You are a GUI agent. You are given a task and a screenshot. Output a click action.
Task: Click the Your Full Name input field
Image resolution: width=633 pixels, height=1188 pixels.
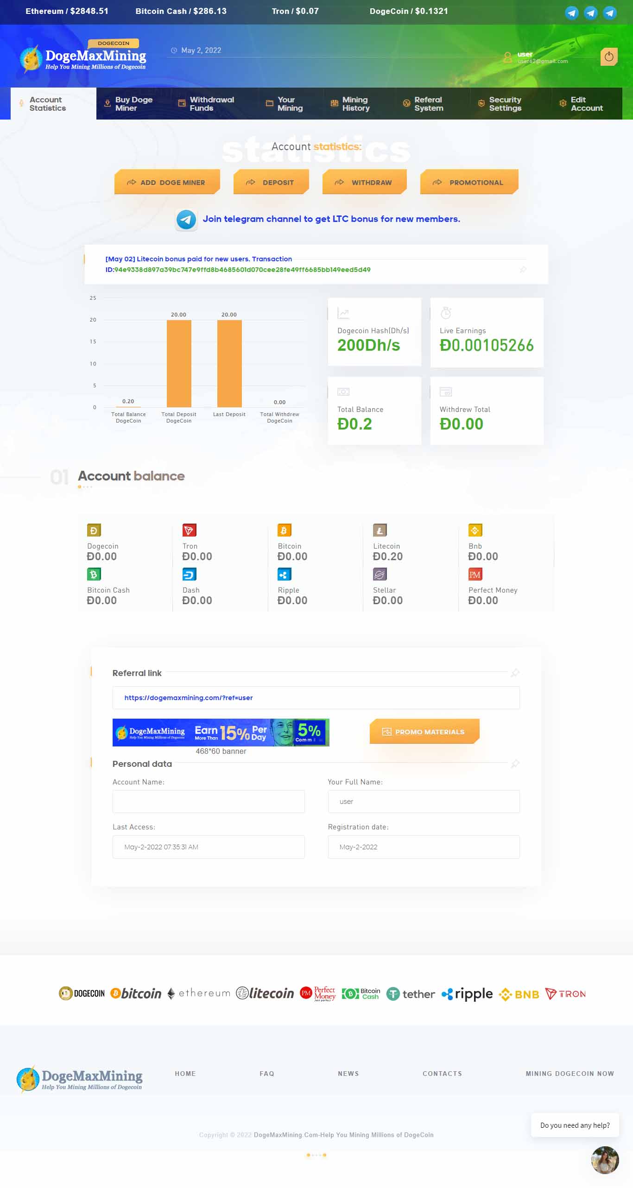[424, 802]
